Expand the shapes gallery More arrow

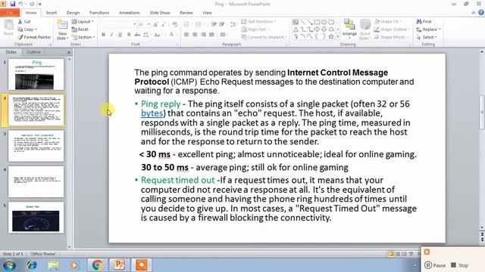(338, 37)
